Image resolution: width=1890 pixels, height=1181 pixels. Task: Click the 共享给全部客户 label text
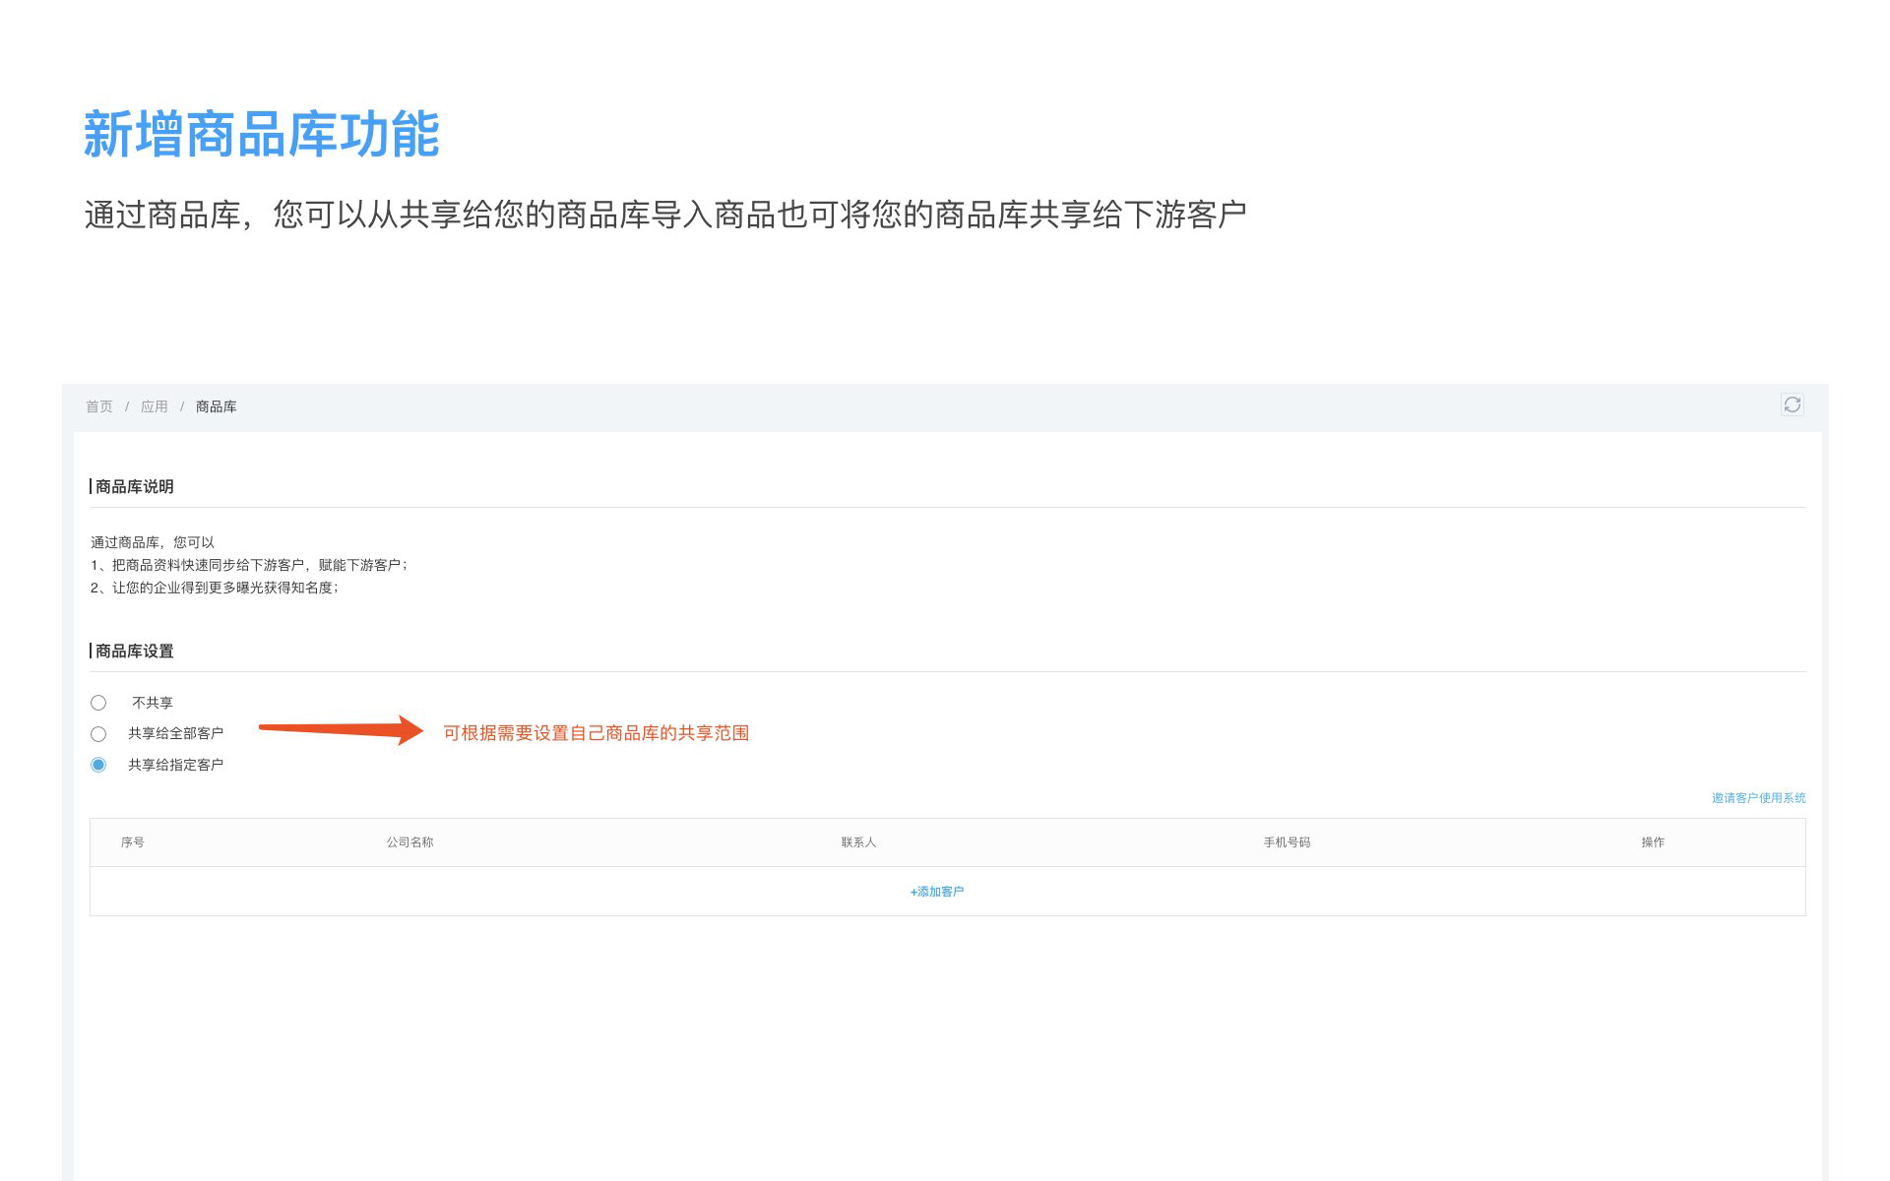175,734
